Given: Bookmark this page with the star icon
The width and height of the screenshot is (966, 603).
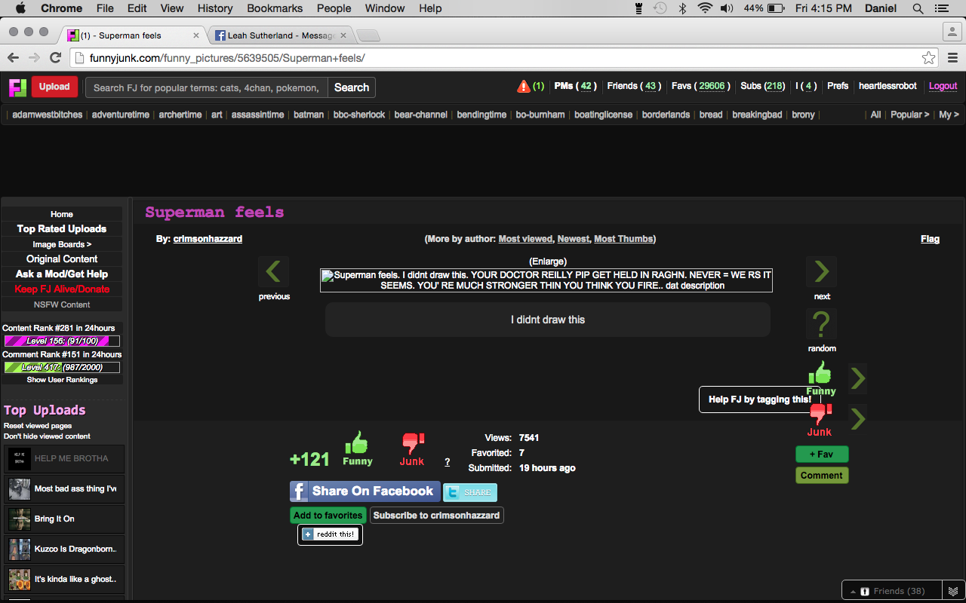Looking at the screenshot, I should click(x=928, y=58).
